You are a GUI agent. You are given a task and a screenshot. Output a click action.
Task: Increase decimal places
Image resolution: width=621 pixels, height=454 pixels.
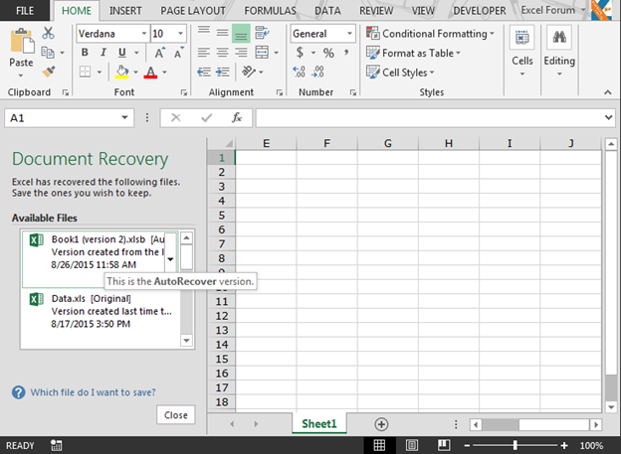coord(299,72)
